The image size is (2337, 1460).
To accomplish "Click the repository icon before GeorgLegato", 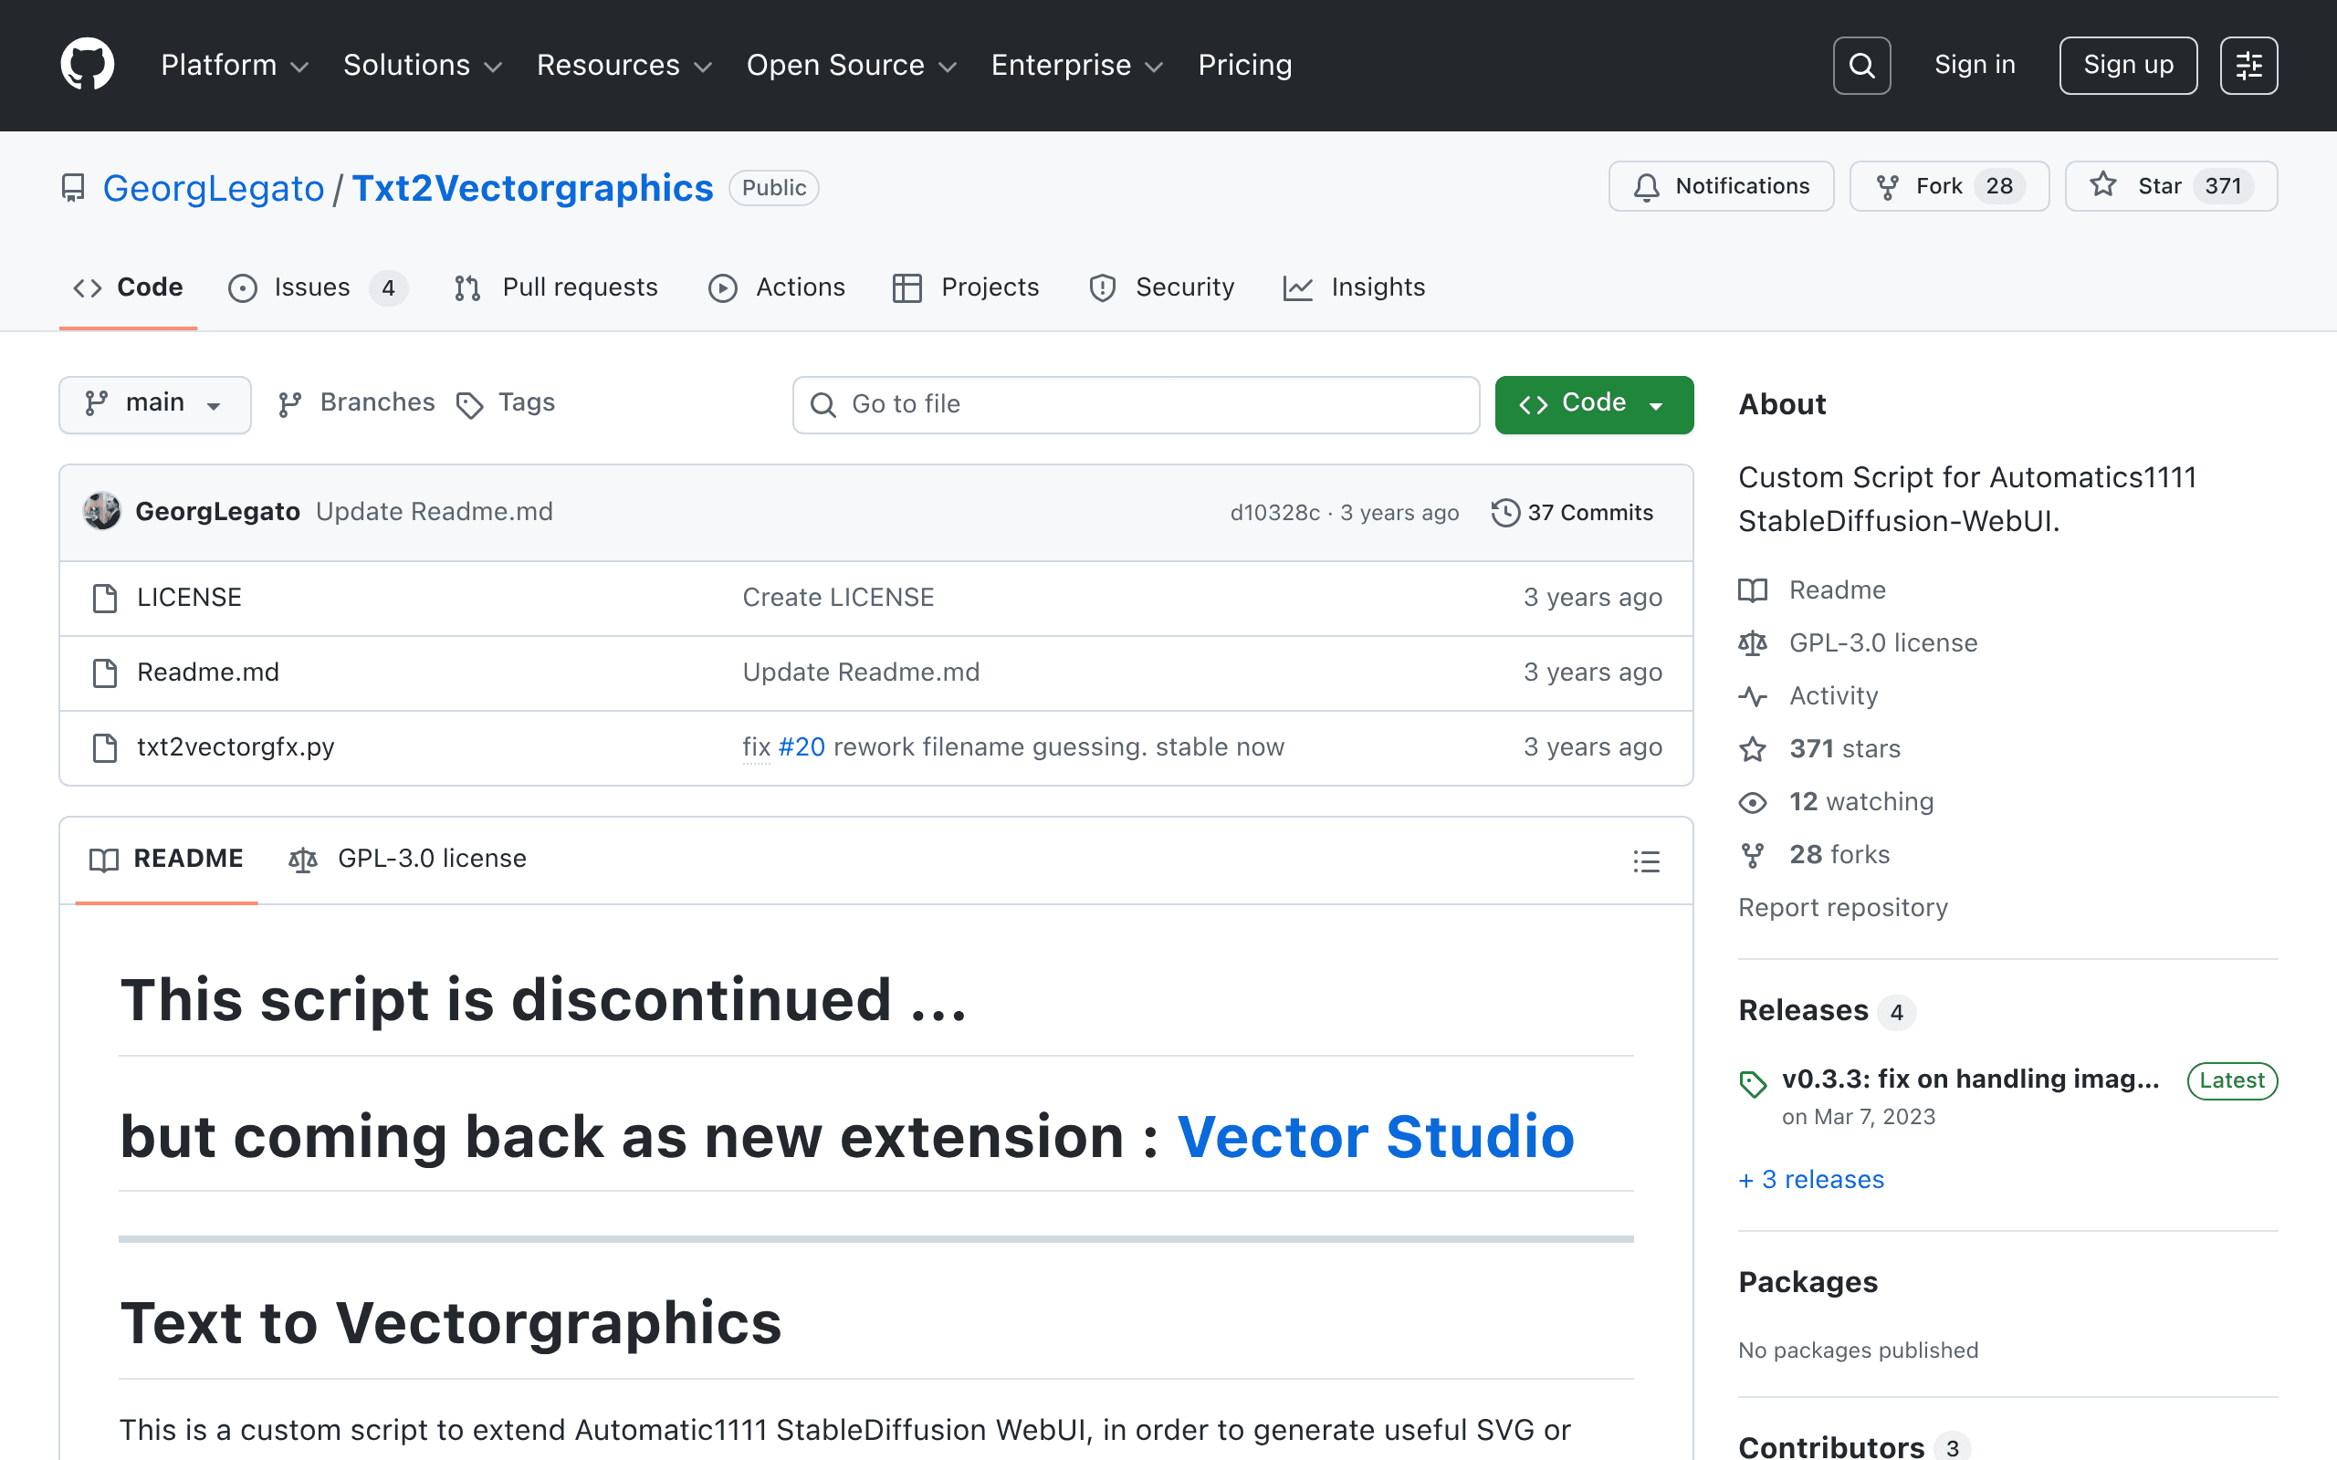I will point(72,188).
